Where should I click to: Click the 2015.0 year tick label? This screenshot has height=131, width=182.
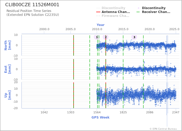(123, 29)
